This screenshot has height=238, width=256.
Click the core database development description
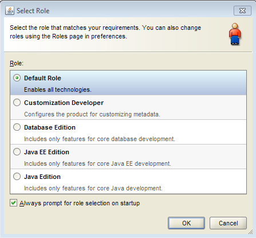pos(100,139)
